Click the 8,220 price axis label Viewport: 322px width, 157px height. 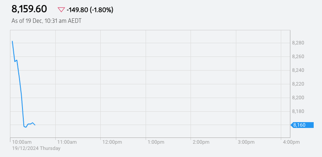tap(298, 84)
